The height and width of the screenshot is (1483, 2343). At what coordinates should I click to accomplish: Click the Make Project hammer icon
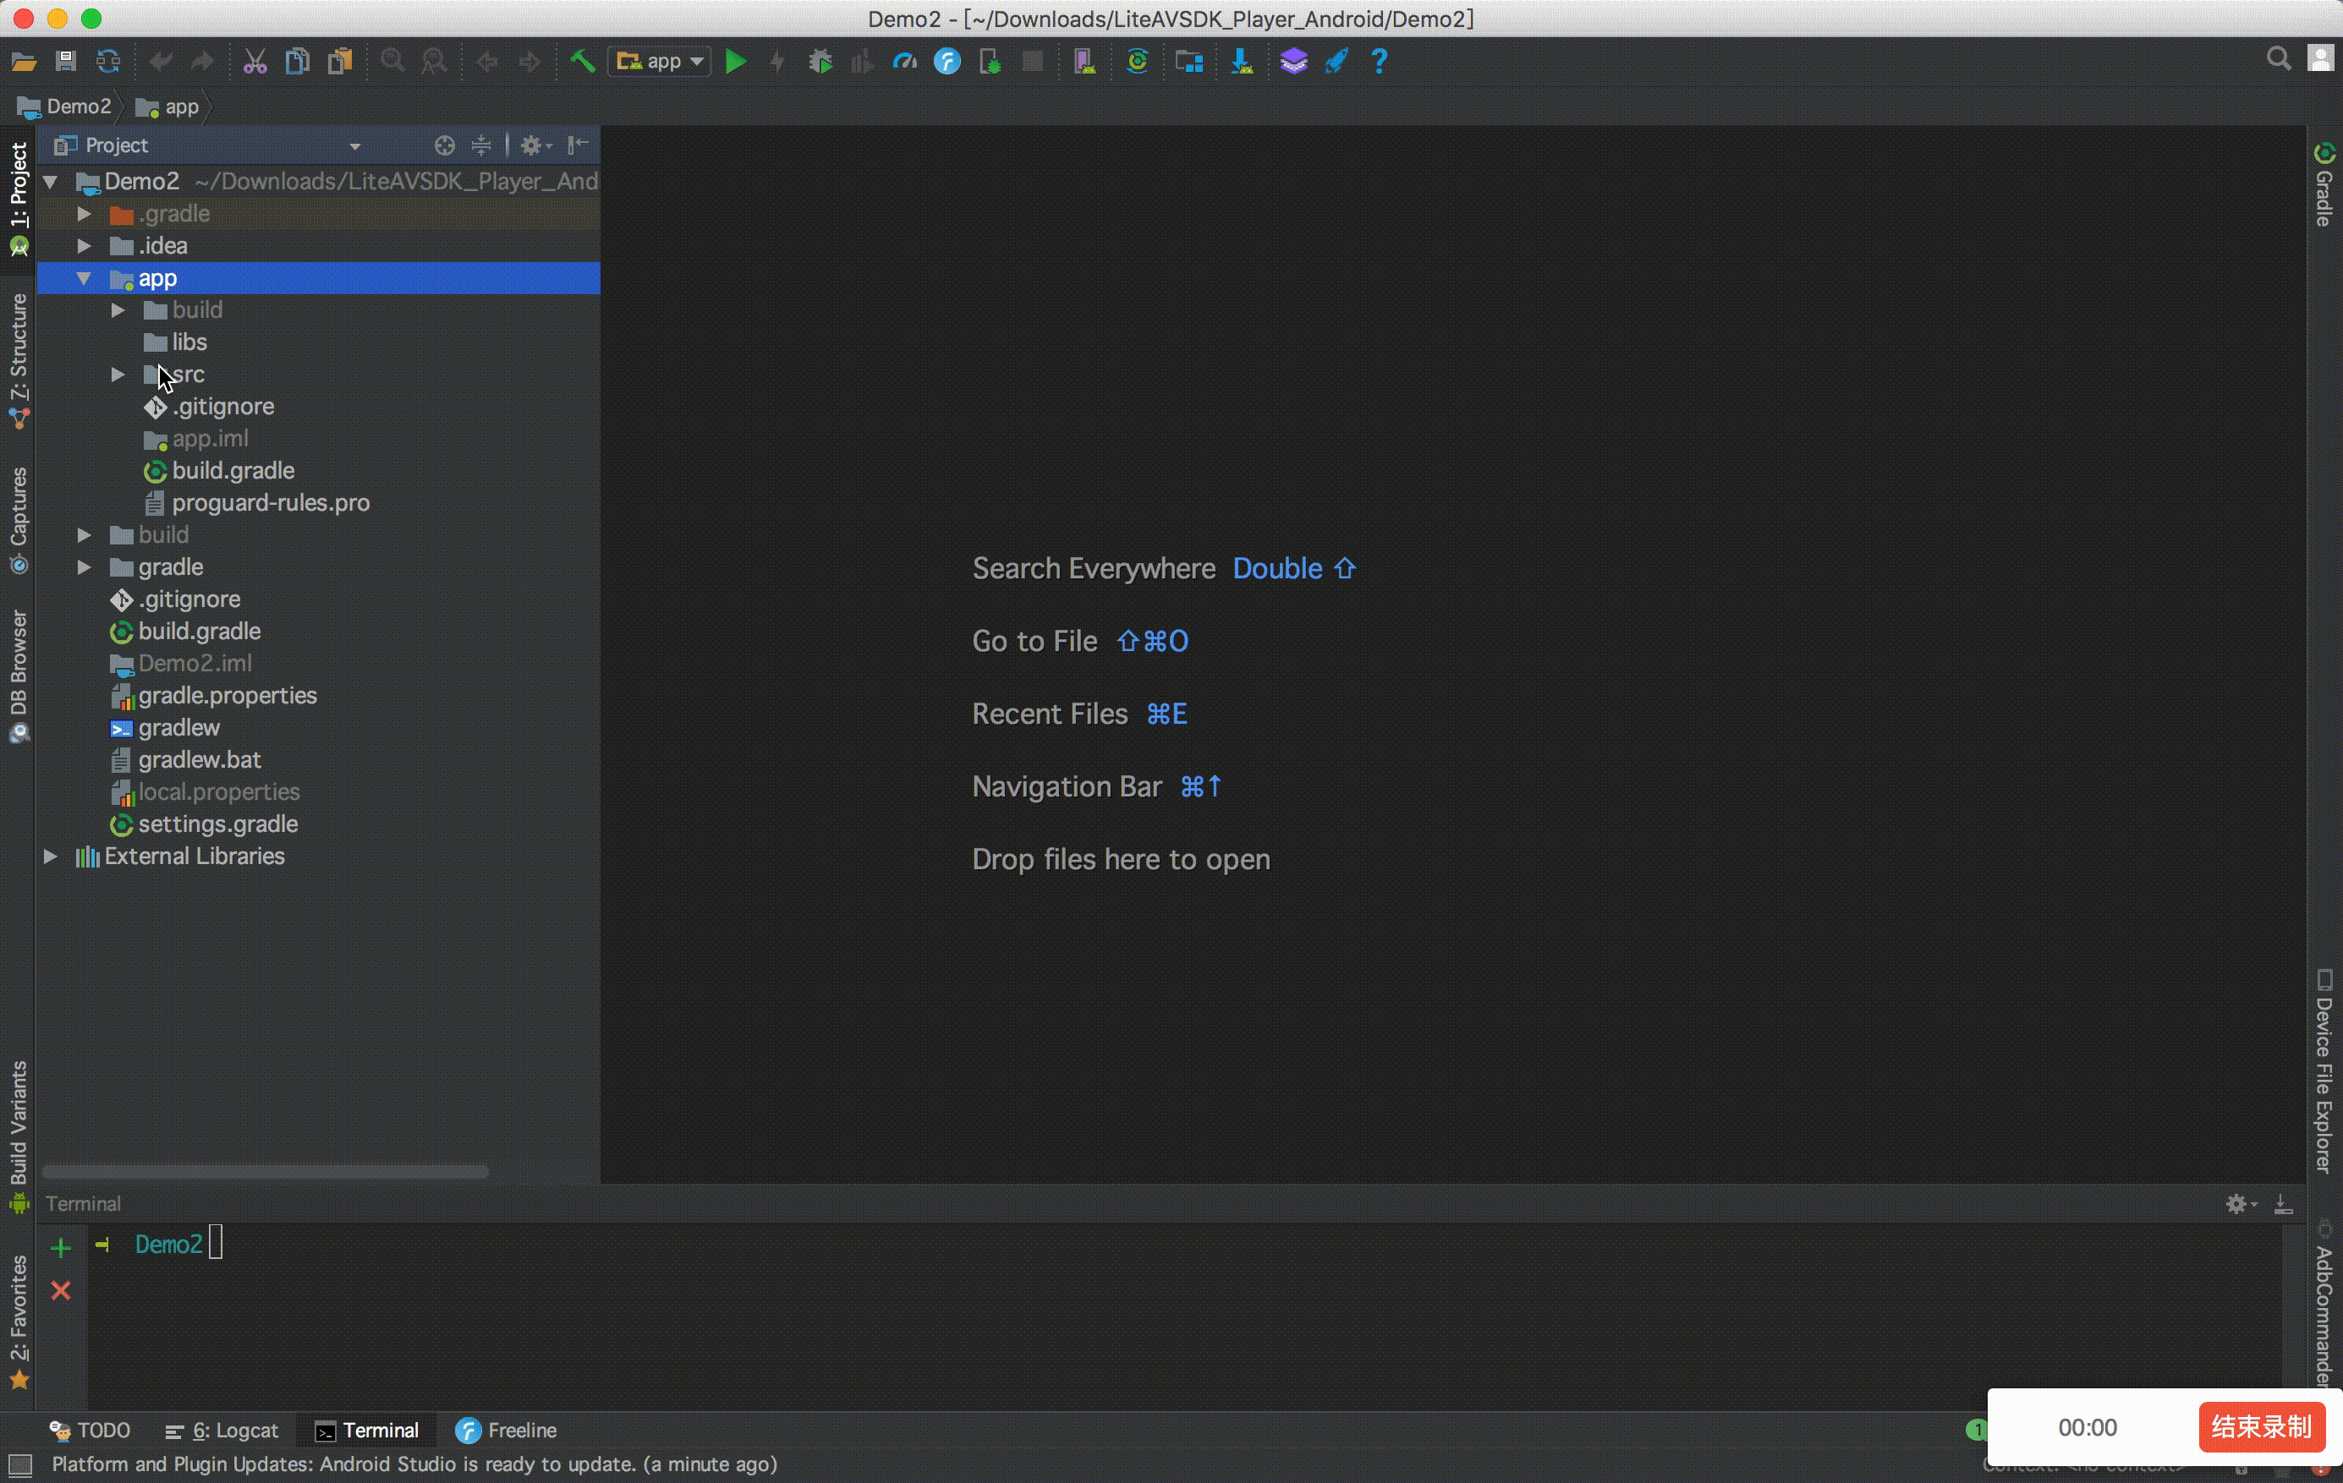click(582, 63)
